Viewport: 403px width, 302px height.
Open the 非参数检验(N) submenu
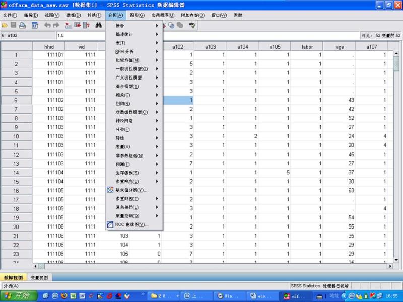click(x=134, y=156)
